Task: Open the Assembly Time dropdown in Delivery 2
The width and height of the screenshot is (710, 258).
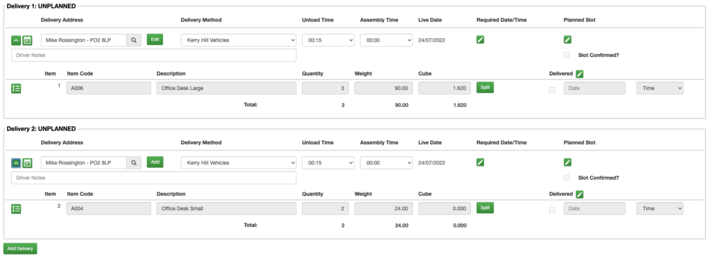Action: 386,162
